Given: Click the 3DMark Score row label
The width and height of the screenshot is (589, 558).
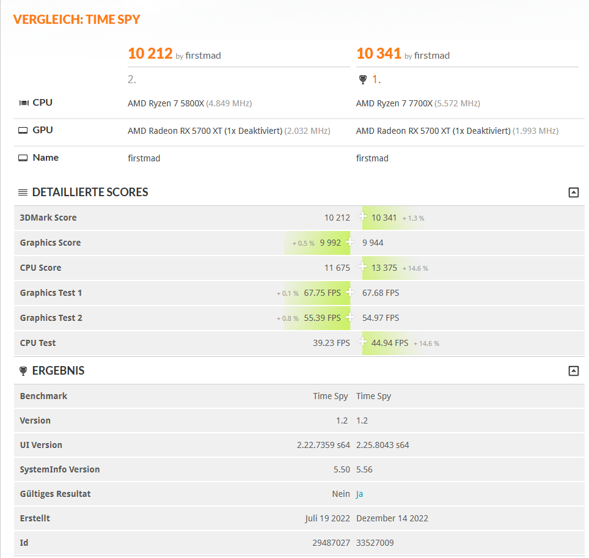Looking at the screenshot, I should click(48, 218).
